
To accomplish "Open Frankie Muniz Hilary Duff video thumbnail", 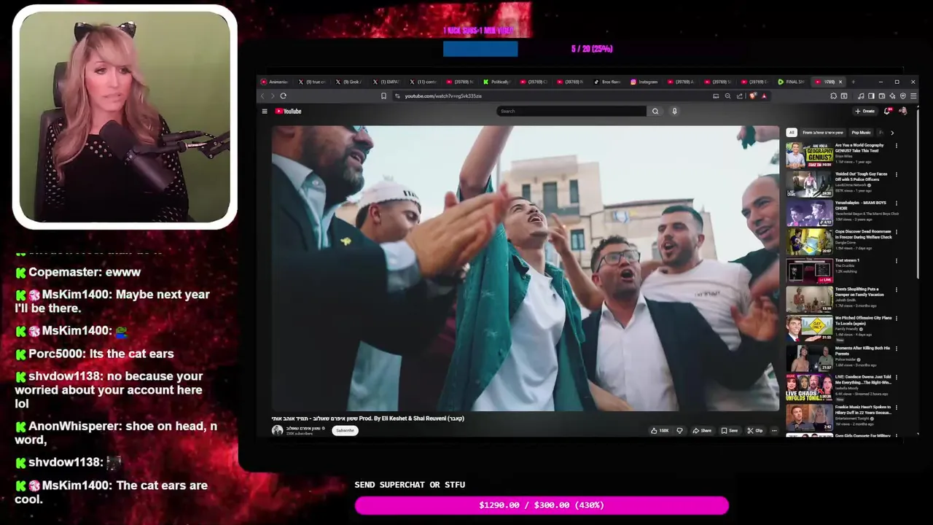I will [x=809, y=416].
